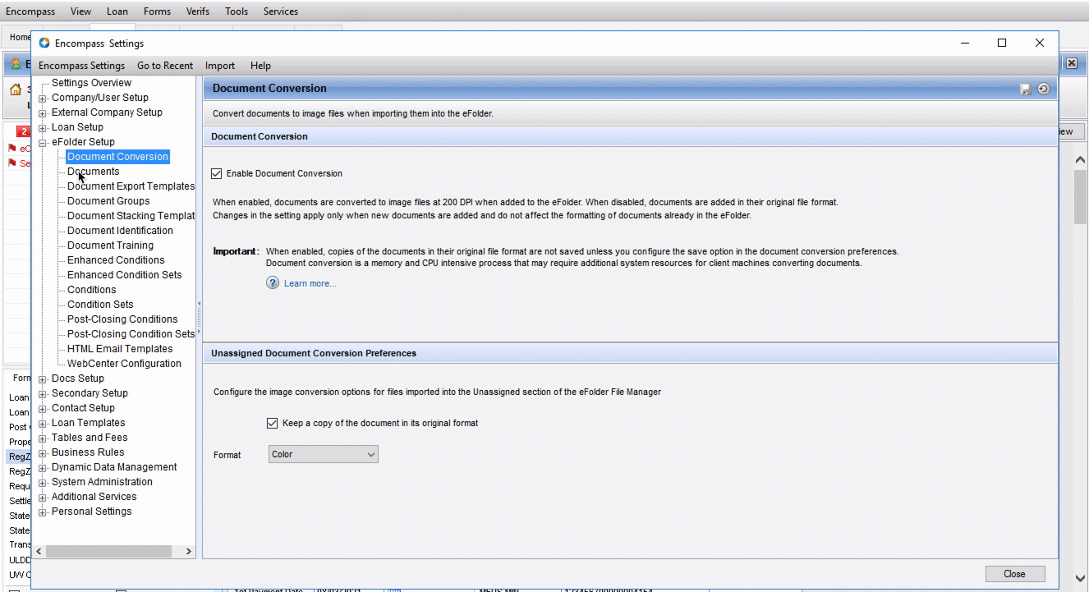The width and height of the screenshot is (1089, 592).
Task: Click the Save settings disk icon
Action: pyautogui.click(x=1026, y=89)
